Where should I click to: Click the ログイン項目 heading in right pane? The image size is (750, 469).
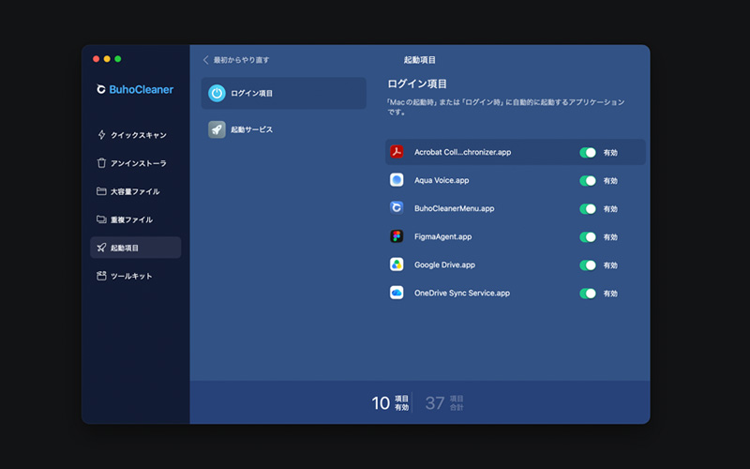click(x=417, y=83)
